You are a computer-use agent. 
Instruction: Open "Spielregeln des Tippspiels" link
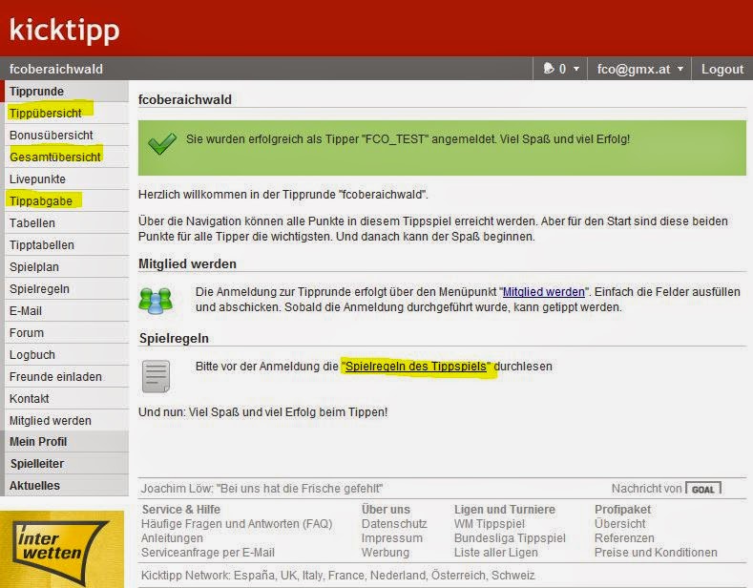(x=416, y=367)
